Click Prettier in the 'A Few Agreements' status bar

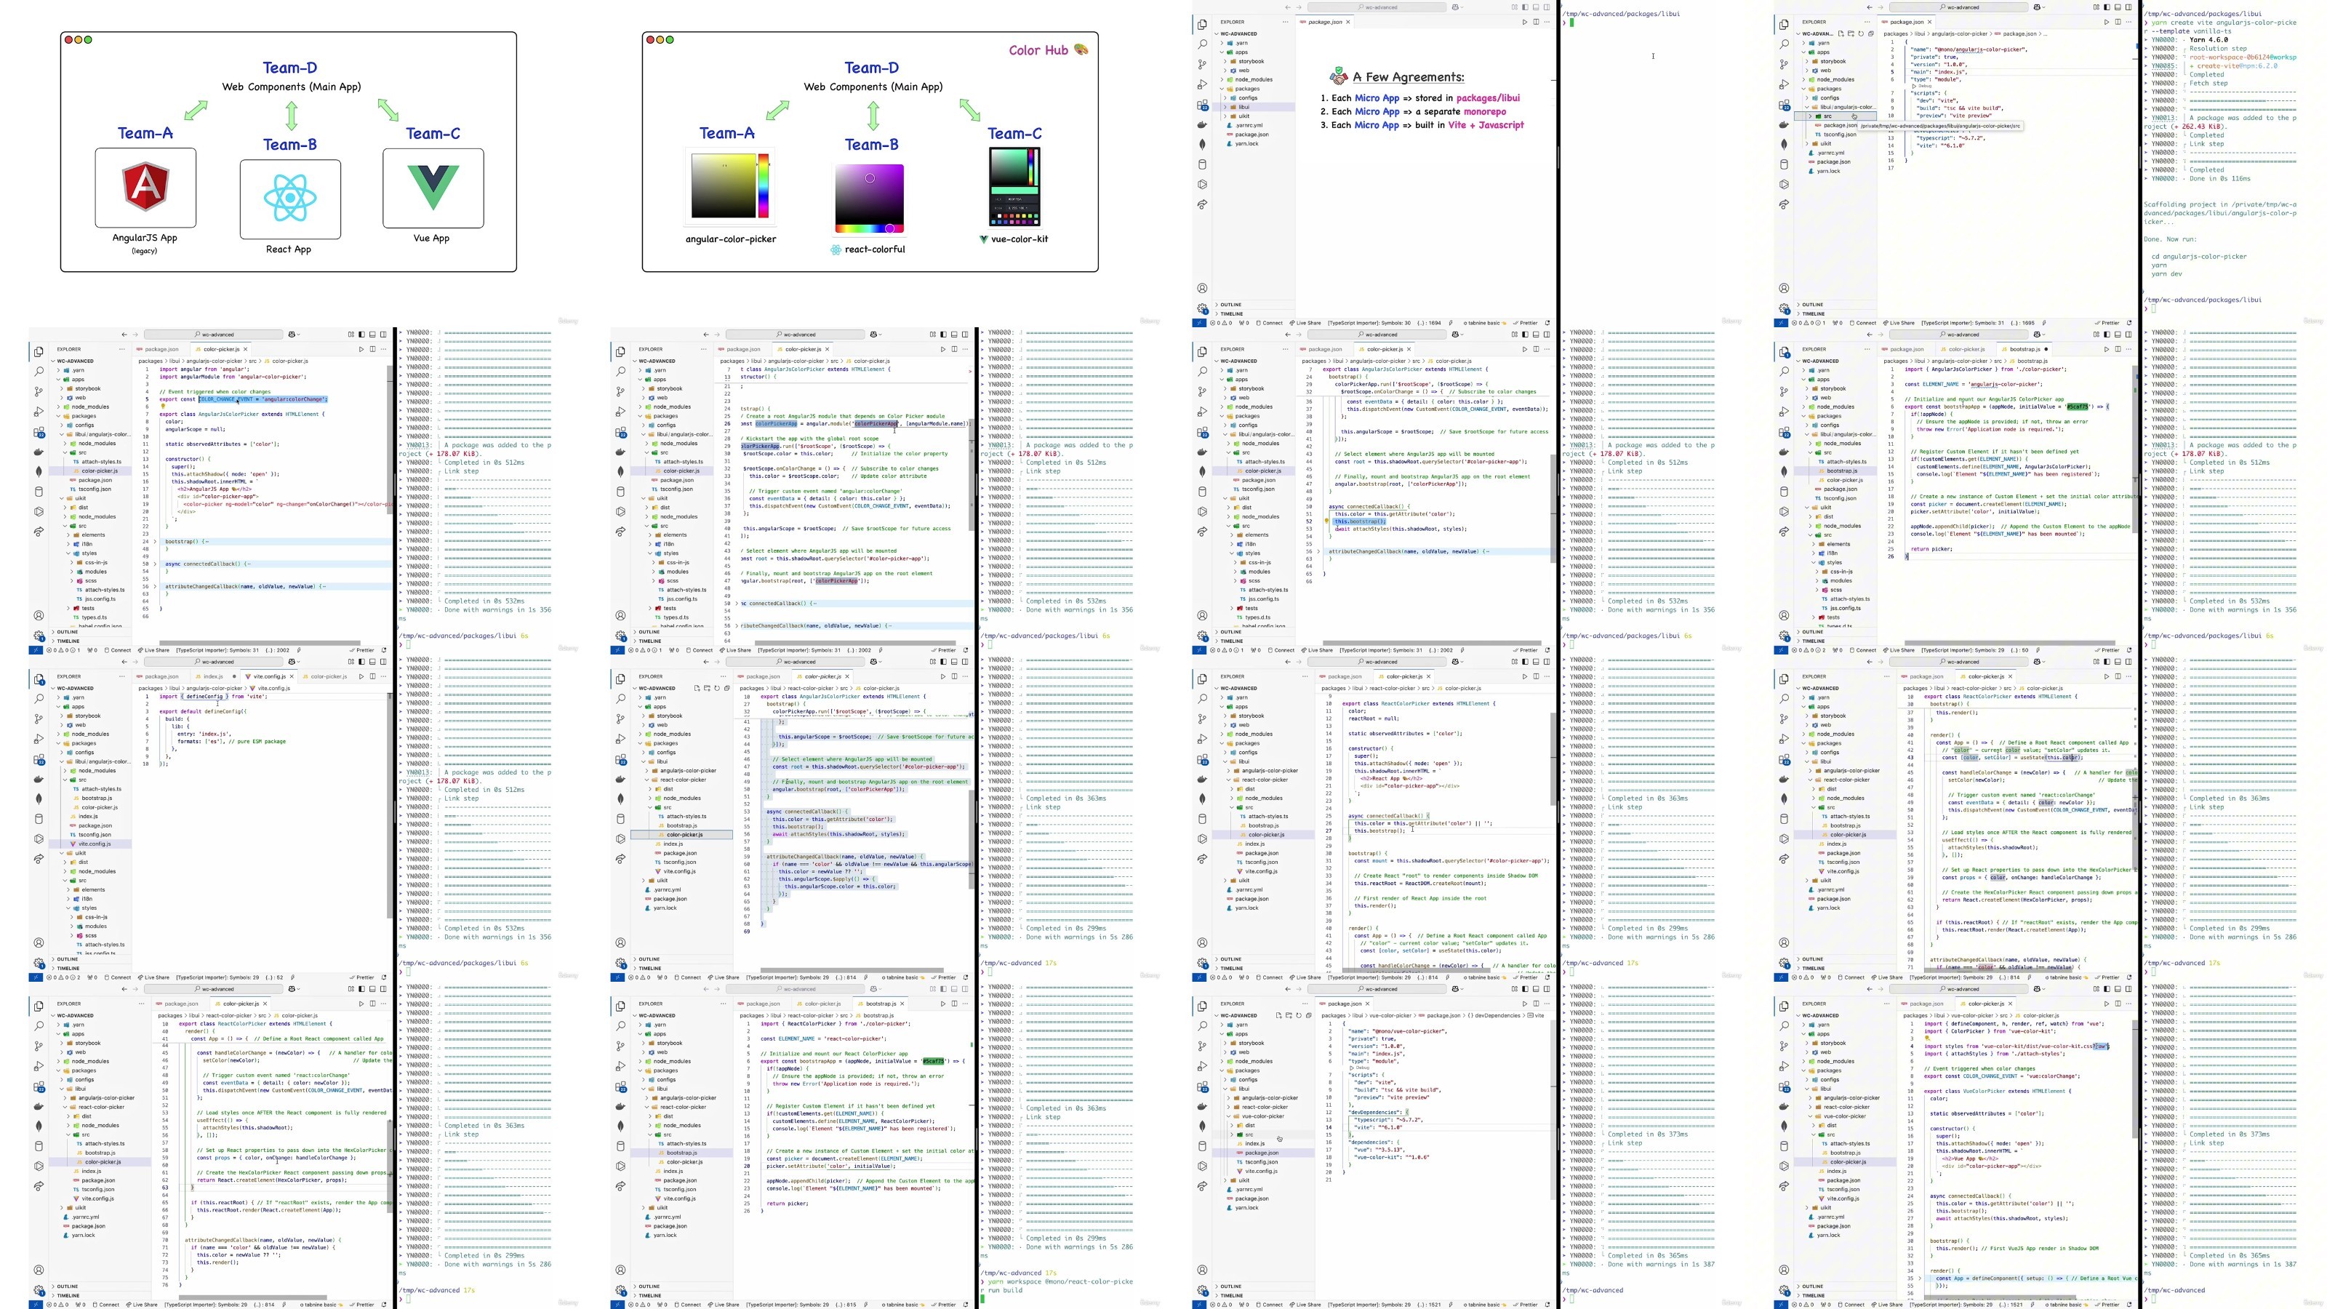(x=1526, y=324)
